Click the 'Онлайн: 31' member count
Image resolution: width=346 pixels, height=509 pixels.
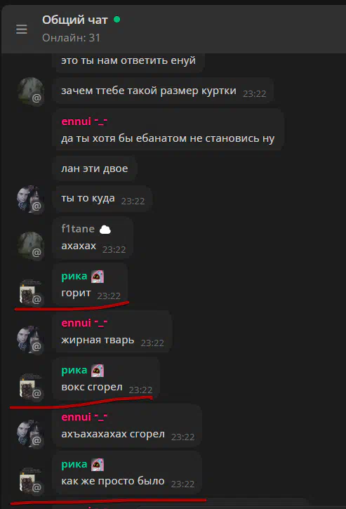71,38
